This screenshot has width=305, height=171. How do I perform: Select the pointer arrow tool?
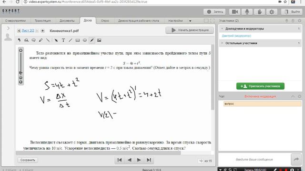56,40
